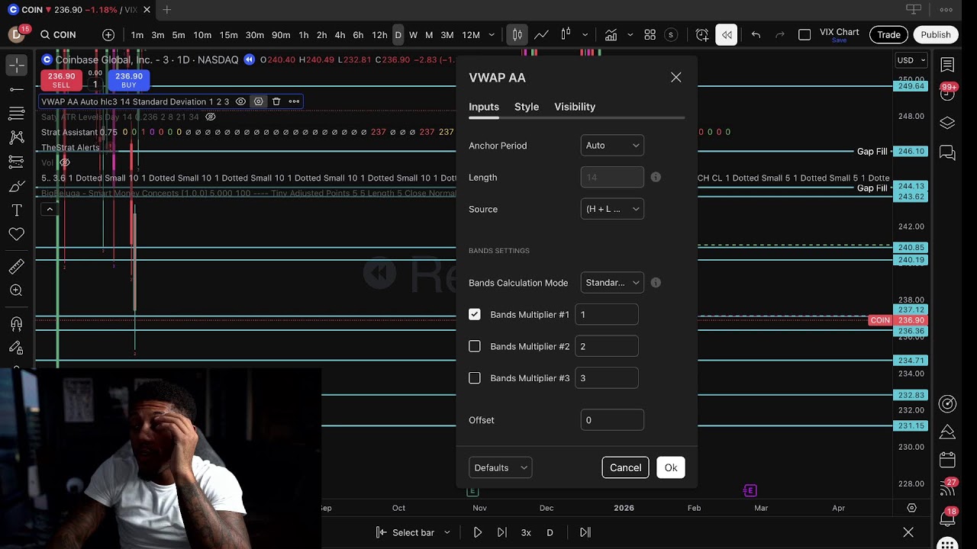Open the Fibonacci and Gann tools
977x549 pixels.
coord(16,114)
